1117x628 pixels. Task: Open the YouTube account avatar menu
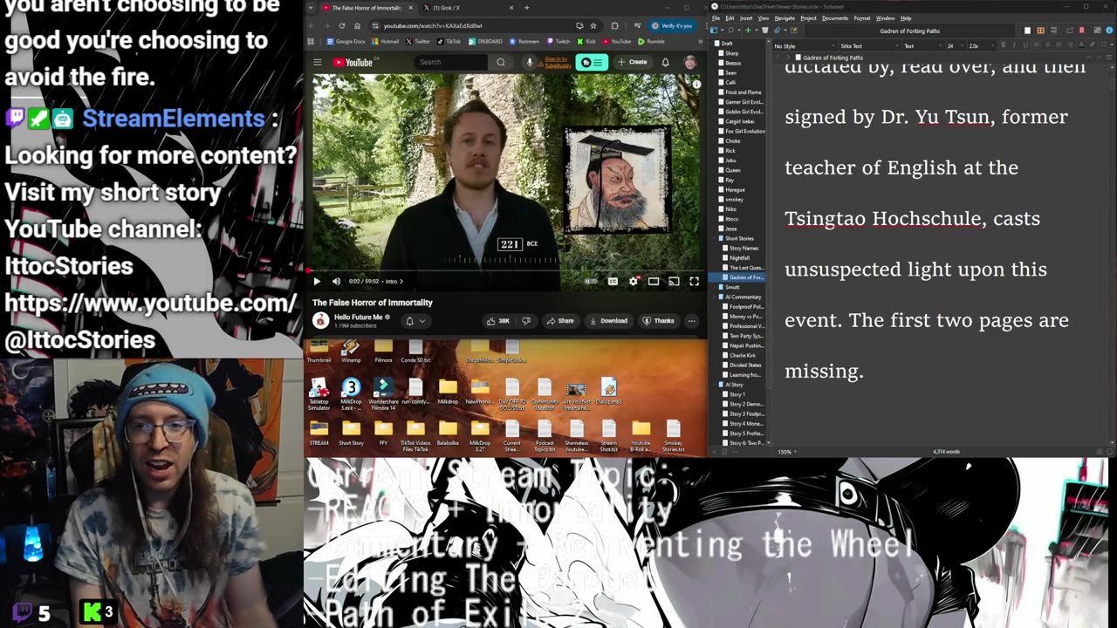[x=689, y=62]
